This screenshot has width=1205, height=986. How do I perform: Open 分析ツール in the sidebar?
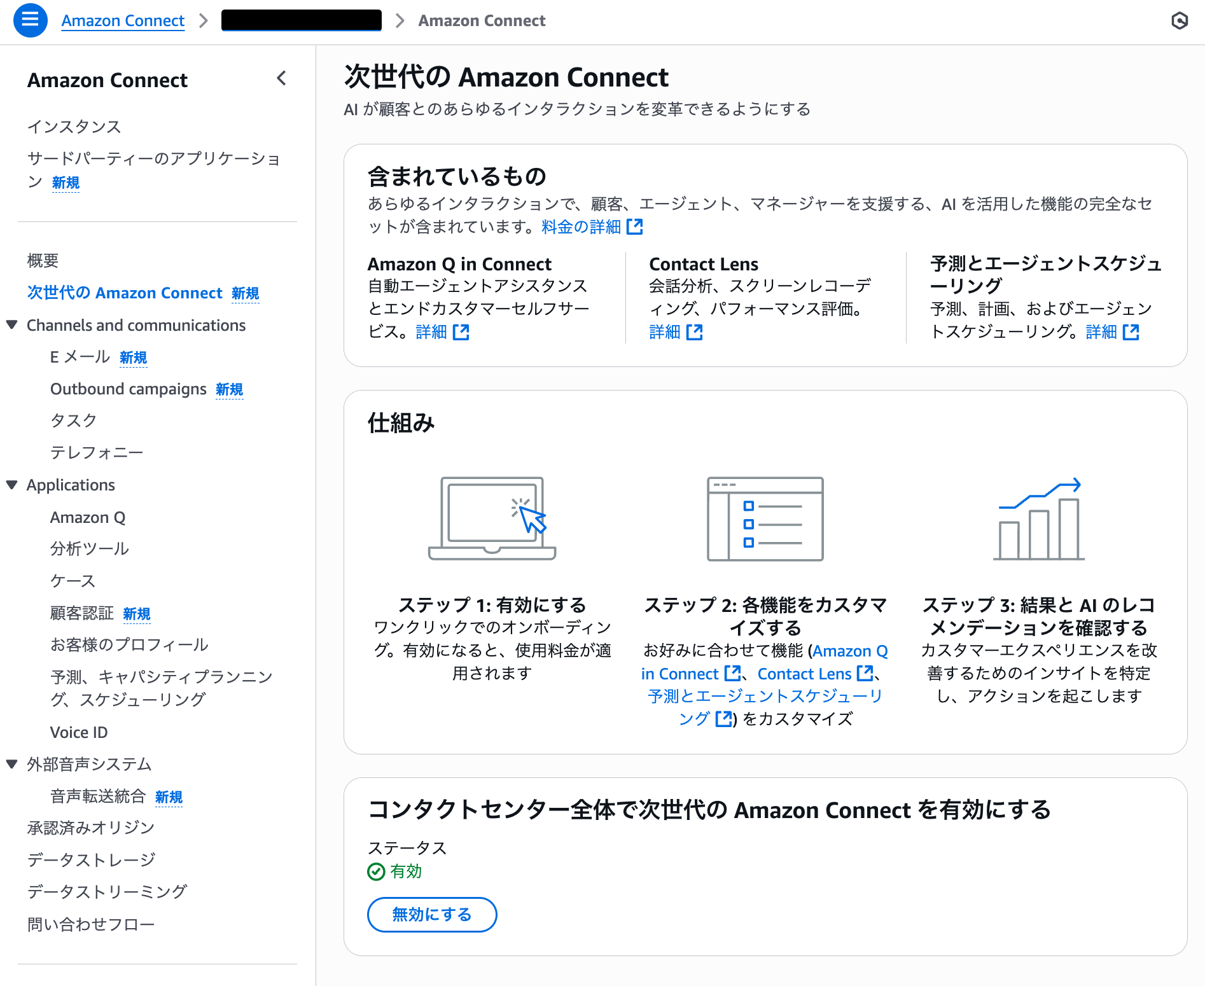pos(90,548)
